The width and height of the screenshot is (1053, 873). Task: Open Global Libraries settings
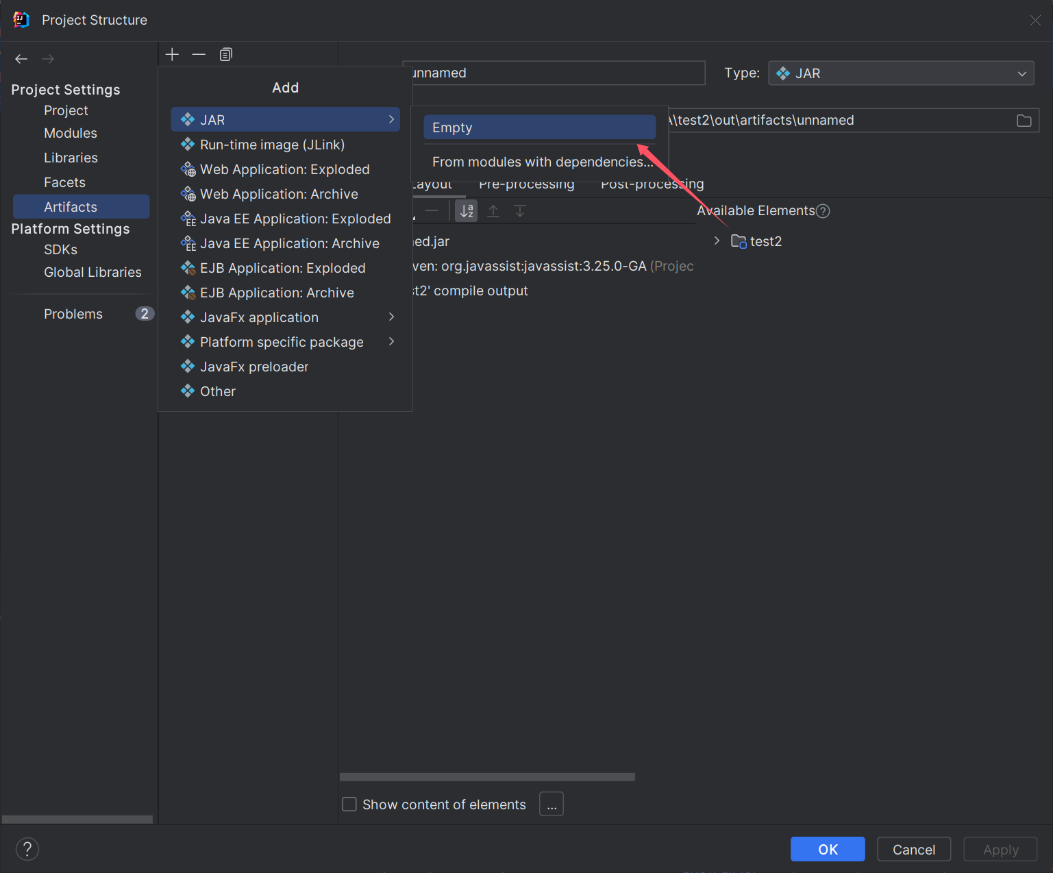pos(92,272)
